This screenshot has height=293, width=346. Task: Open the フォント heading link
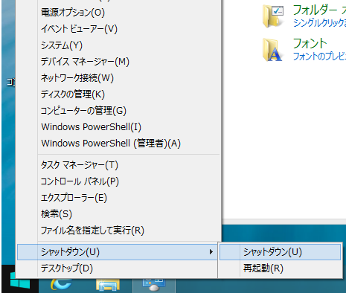(310, 44)
